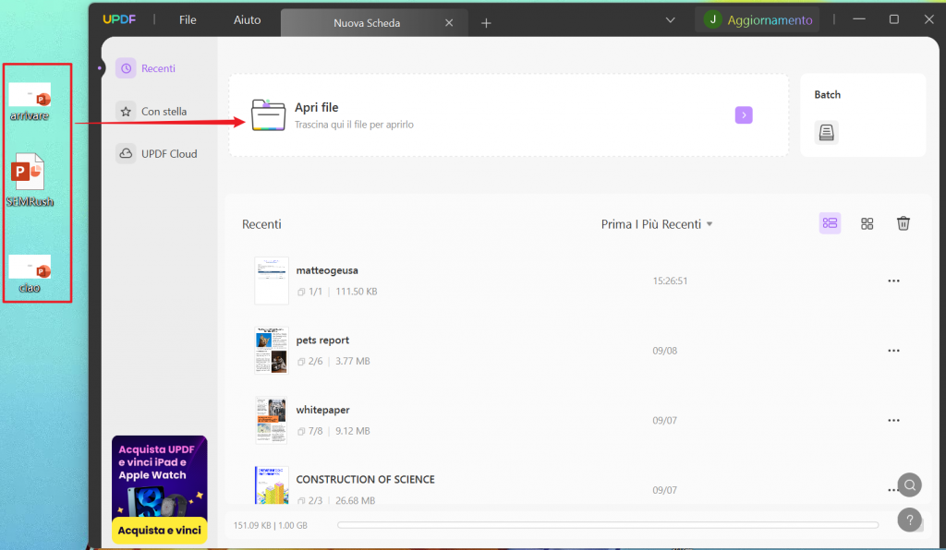Click the help question mark icon
Image resolution: width=946 pixels, height=550 pixels.
pos(908,520)
